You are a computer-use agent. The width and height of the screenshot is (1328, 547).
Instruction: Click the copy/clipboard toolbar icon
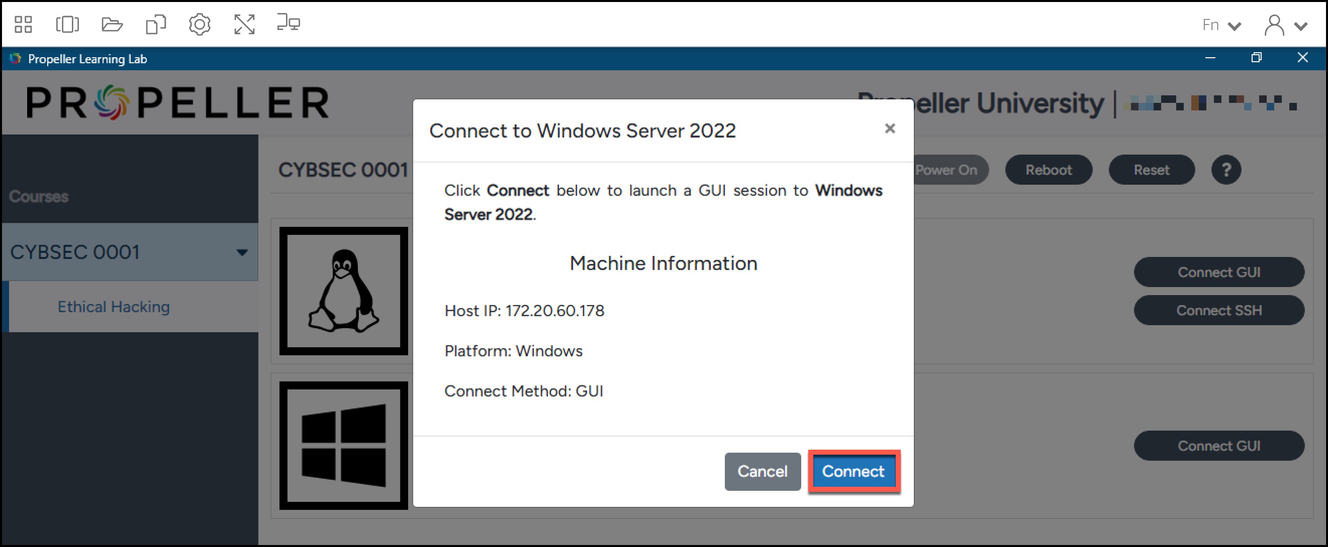pyautogui.click(x=156, y=24)
